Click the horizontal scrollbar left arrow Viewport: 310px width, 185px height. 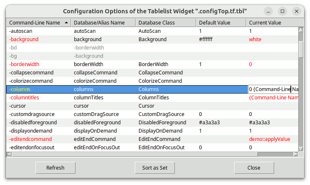point(9,155)
